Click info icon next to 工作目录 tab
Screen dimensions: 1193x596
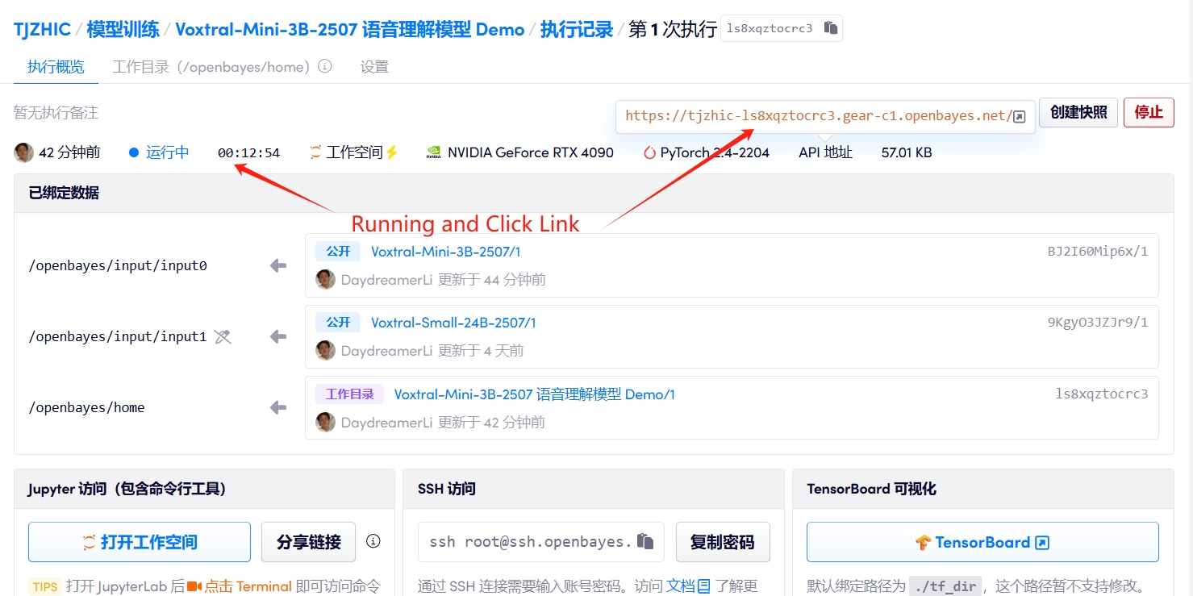(x=325, y=67)
